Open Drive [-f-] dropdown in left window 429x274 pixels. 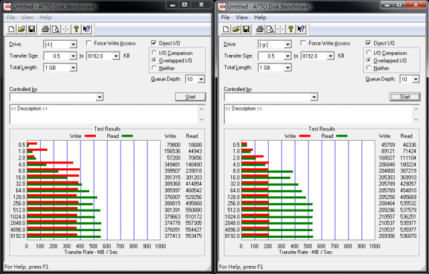(x=73, y=44)
